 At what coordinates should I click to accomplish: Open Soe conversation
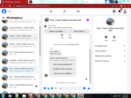pos(19,78)
